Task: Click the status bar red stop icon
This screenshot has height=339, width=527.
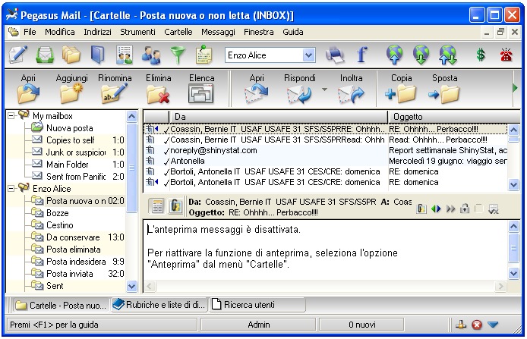Action: pos(477,325)
